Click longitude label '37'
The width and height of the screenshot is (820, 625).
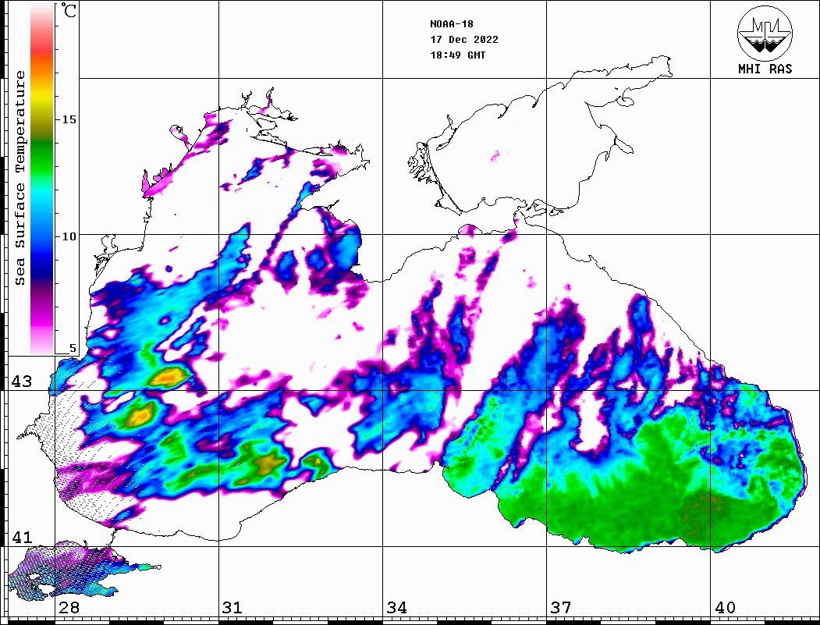[561, 608]
